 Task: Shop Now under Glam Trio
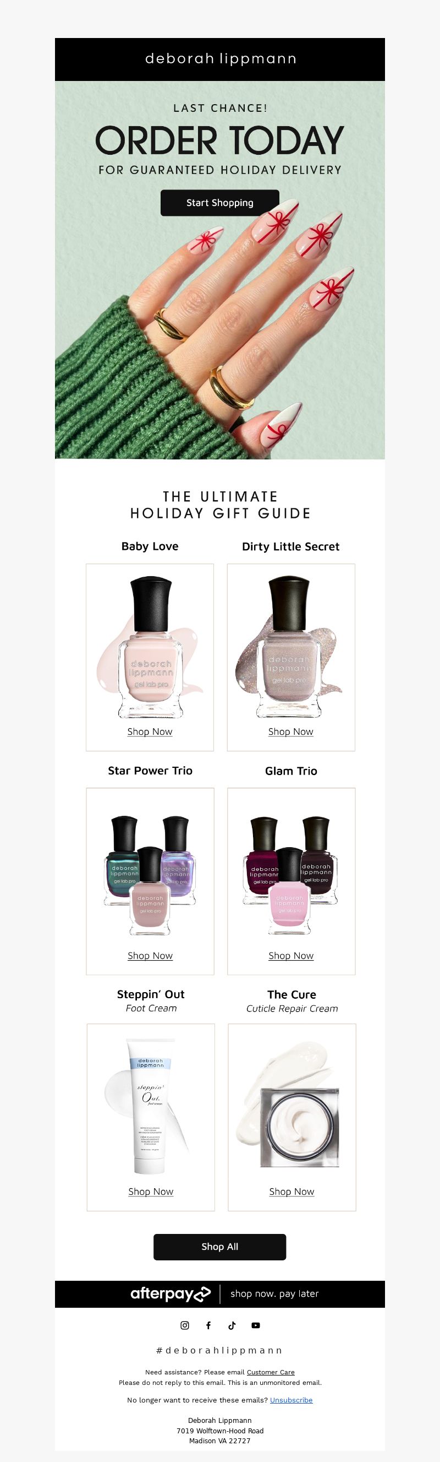291,956
